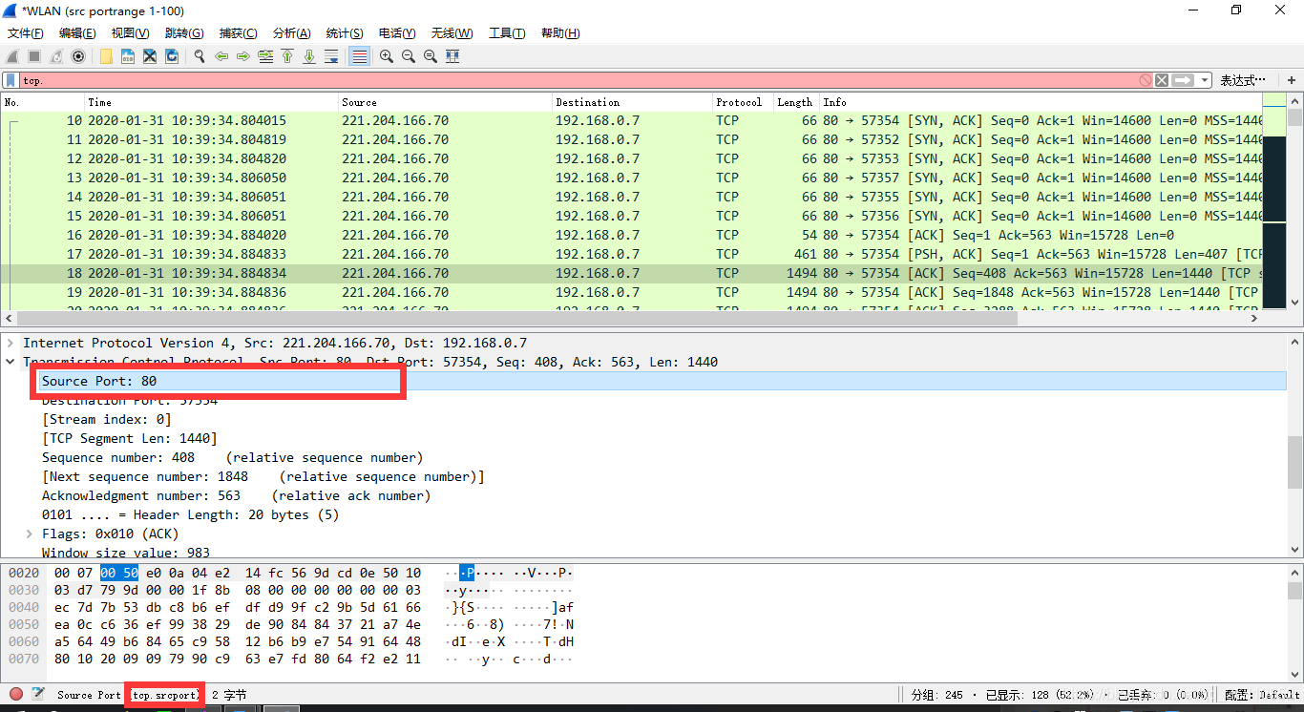Open capture options gear icon
The height and width of the screenshot is (712, 1304).
(x=78, y=56)
